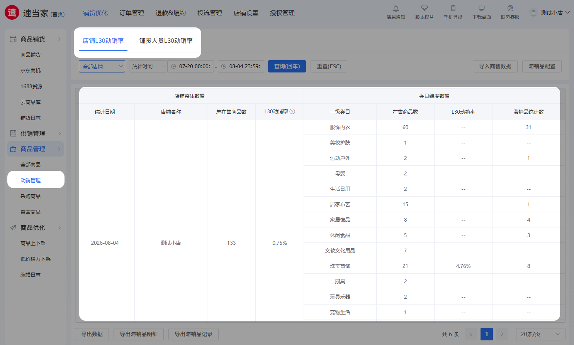Click the 测试小店 store name link
This screenshot has width=574, height=345.
tap(171, 243)
